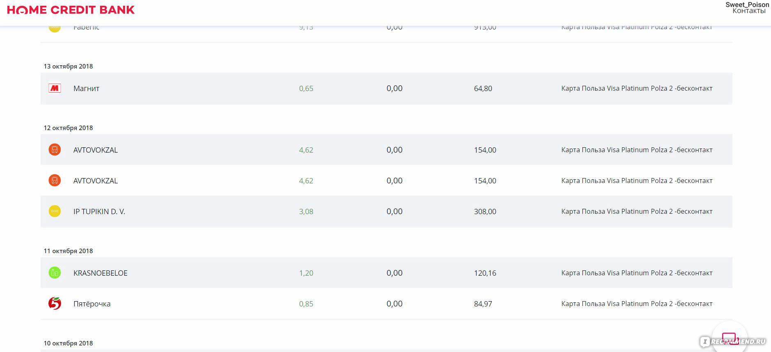Viewport: 771px width, 352px height.
Task: Select the card name in the IP TUPIKIN row
Action: 637,212
